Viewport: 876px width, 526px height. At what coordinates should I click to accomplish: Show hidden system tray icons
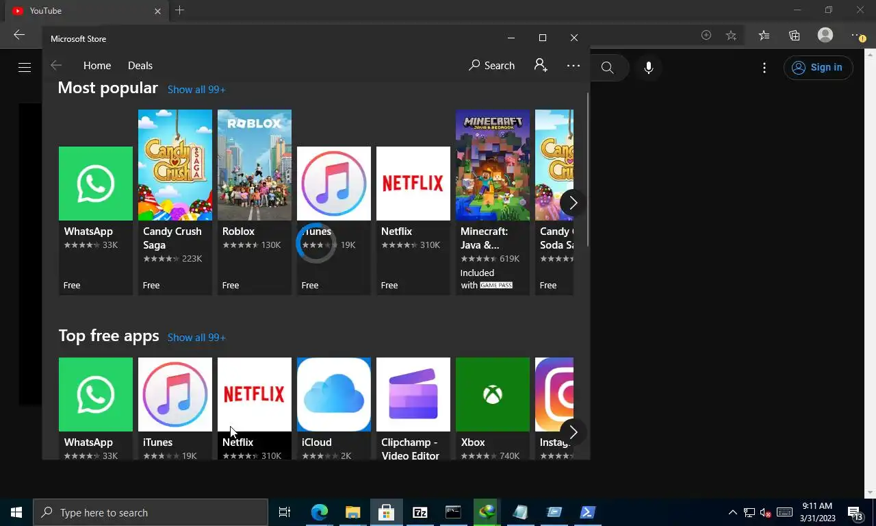(x=732, y=512)
